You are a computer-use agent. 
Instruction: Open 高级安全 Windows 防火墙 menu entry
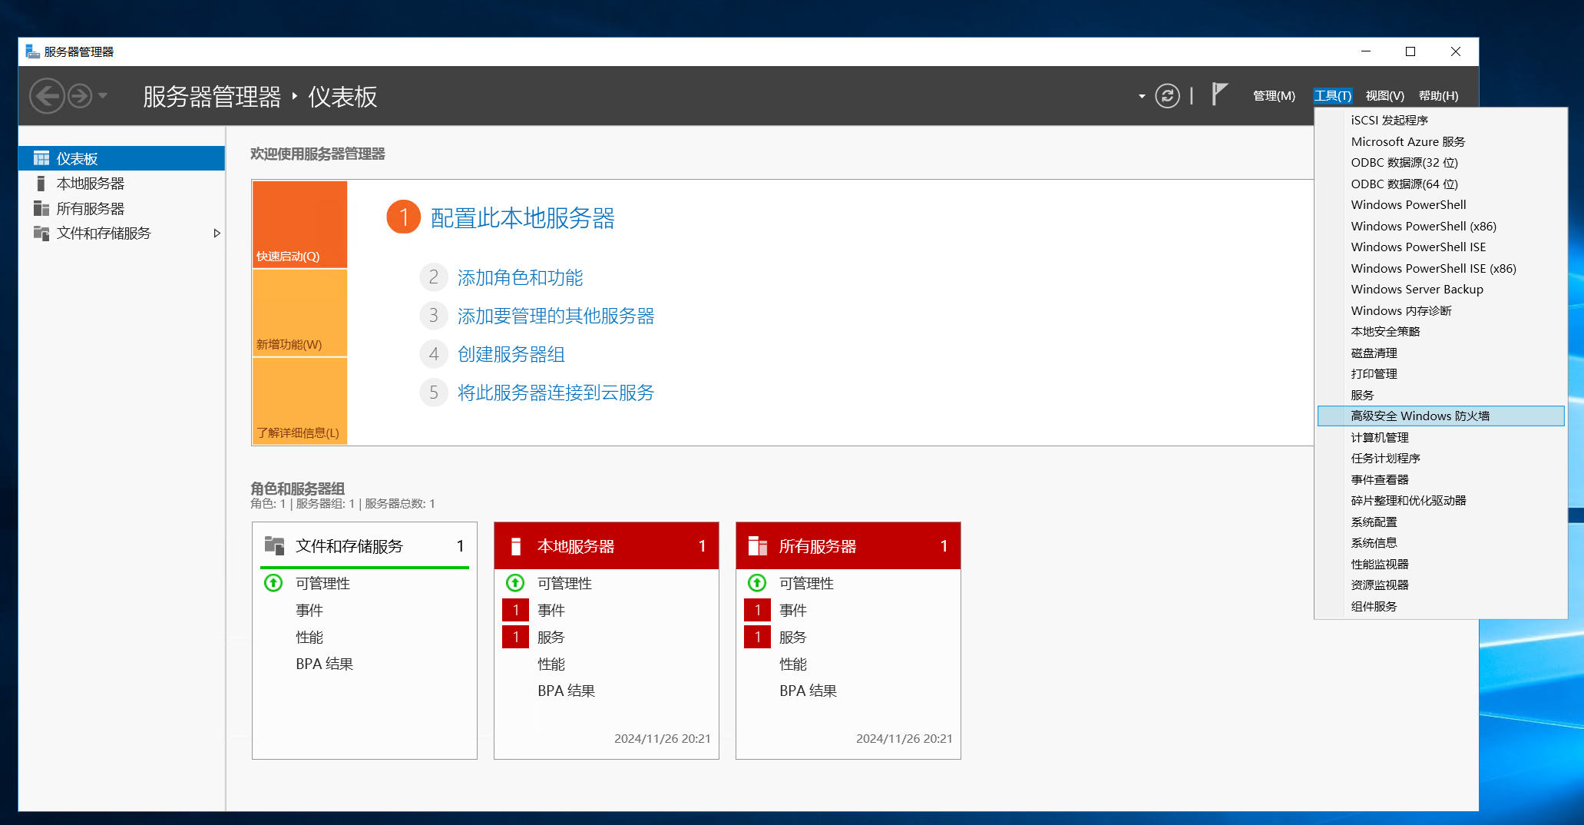pos(1441,416)
